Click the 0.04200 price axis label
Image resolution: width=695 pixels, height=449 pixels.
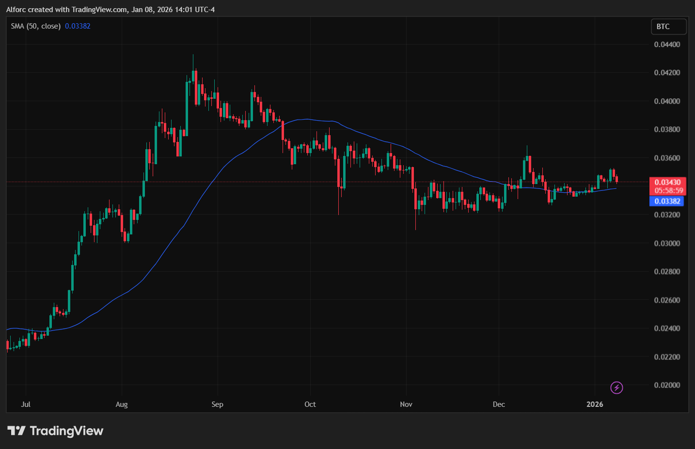pos(667,73)
